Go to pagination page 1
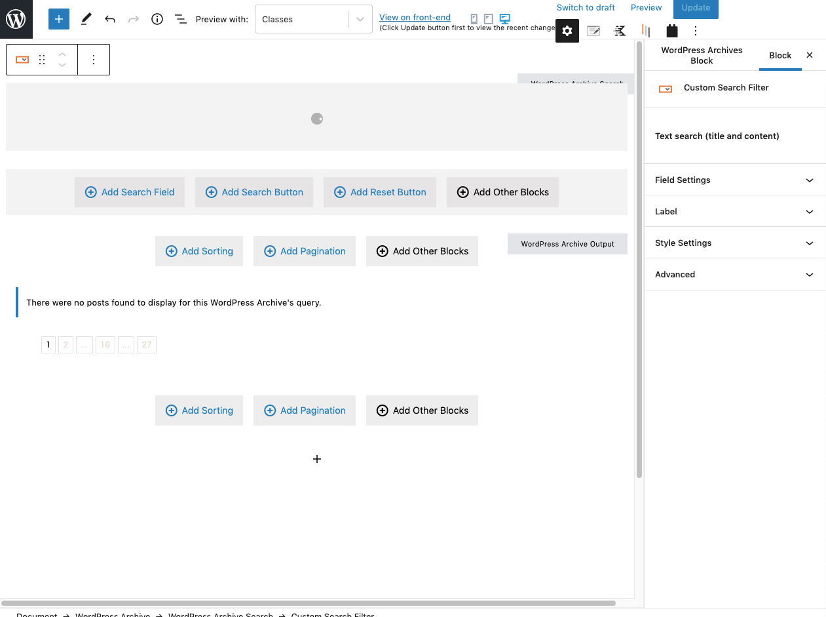The image size is (826, 617). coord(48,345)
